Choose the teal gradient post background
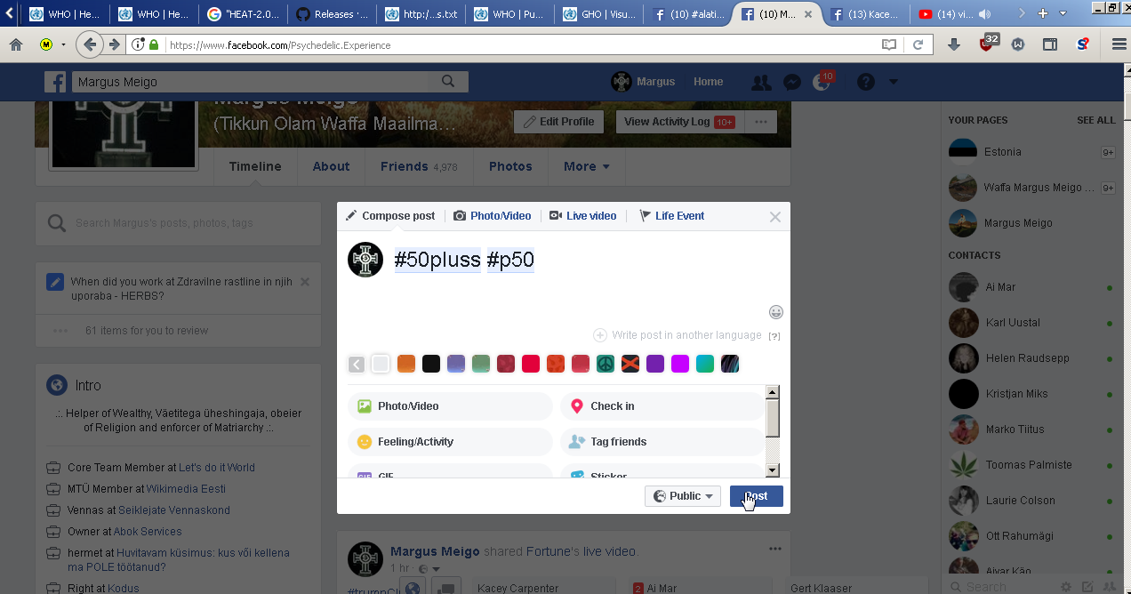Viewport: 1131px width, 594px height. tap(705, 364)
